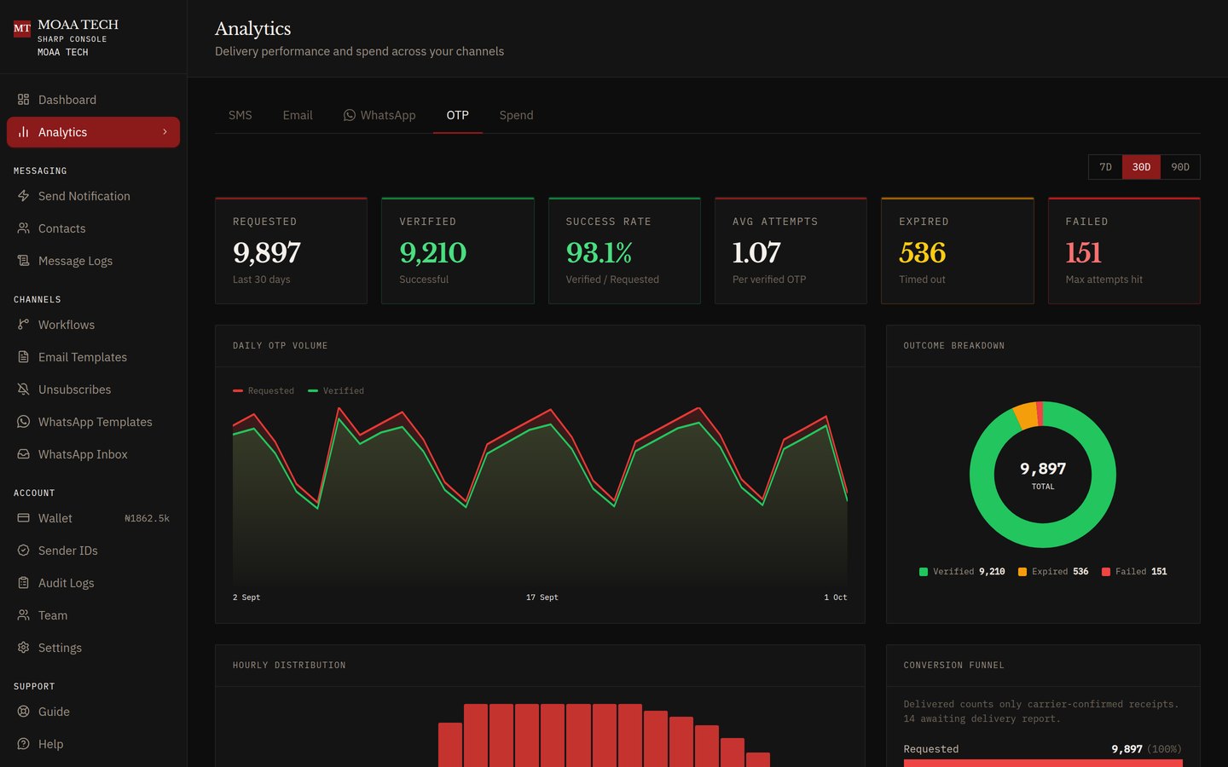Click the WhatsApp Templates chat icon
The image size is (1228, 767).
click(x=23, y=422)
